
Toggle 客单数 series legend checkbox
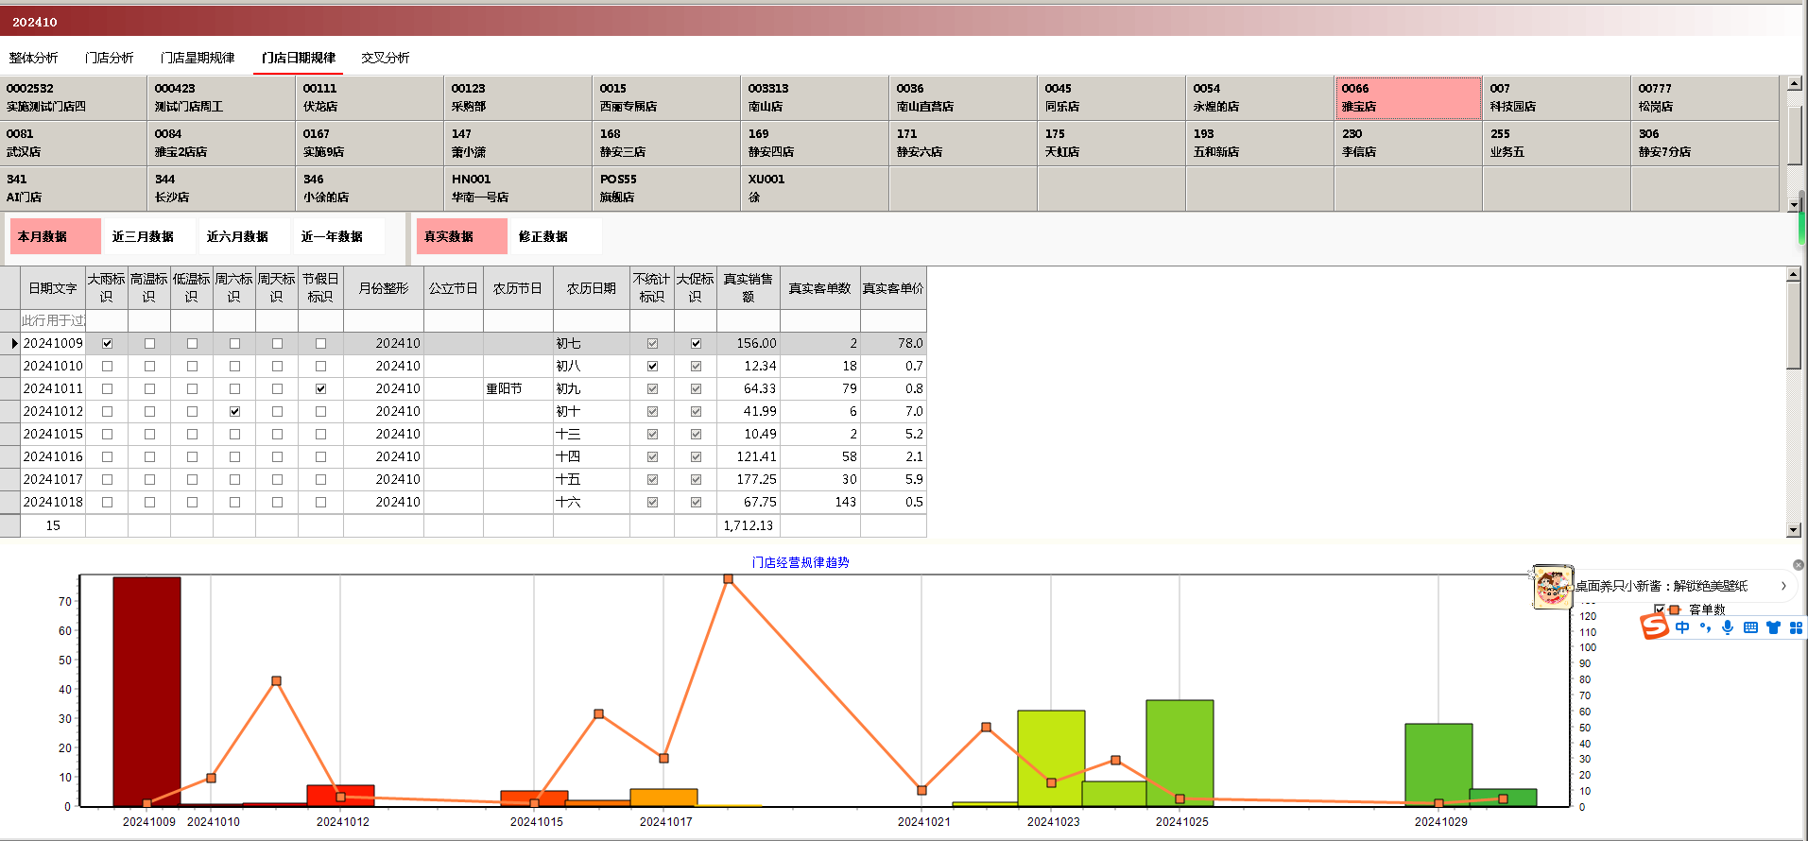(x=1660, y=609)
